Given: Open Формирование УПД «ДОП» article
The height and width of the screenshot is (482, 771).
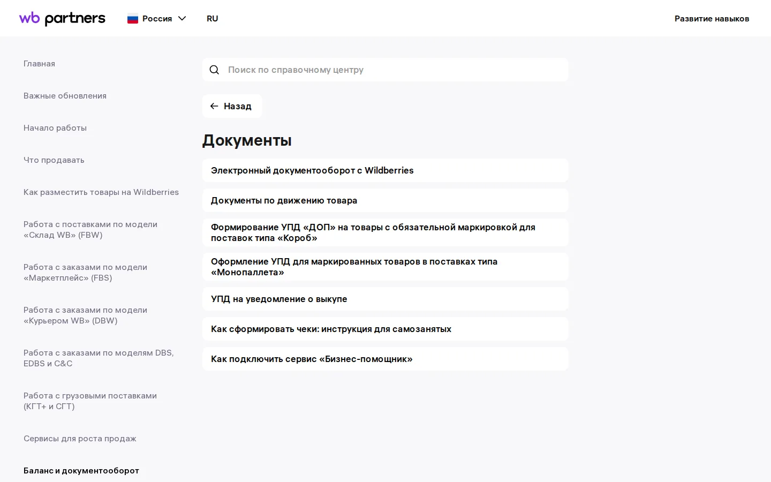Looking at the screenshot, I should (x=385, y=232).
